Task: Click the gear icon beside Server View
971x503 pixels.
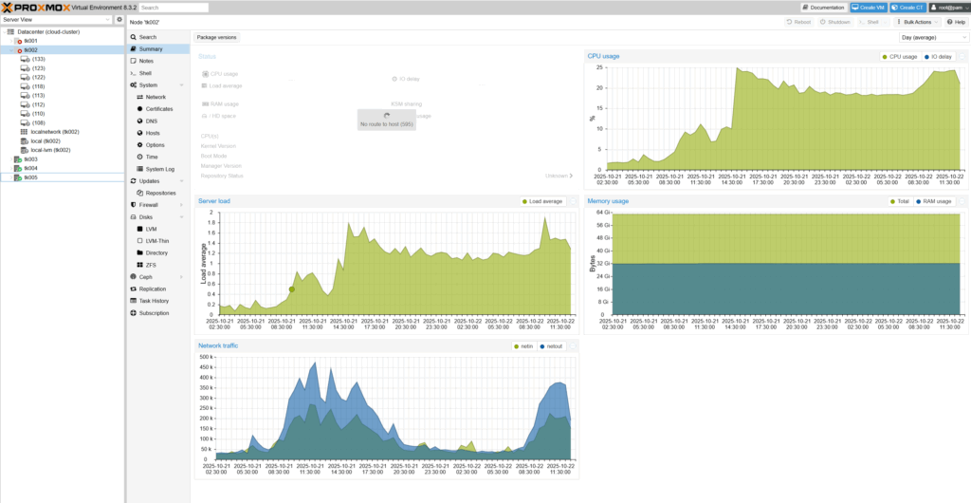Action: tap(119, 19)
